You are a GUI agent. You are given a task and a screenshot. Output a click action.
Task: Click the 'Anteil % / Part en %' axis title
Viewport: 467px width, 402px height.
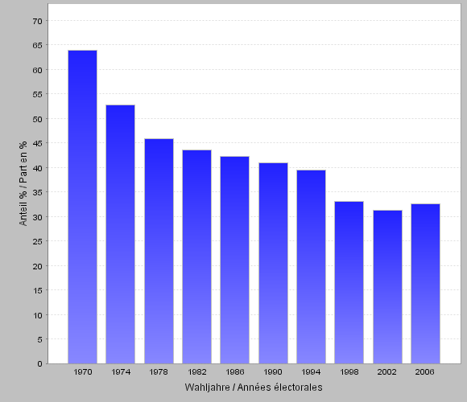click(x=23, y=183)
